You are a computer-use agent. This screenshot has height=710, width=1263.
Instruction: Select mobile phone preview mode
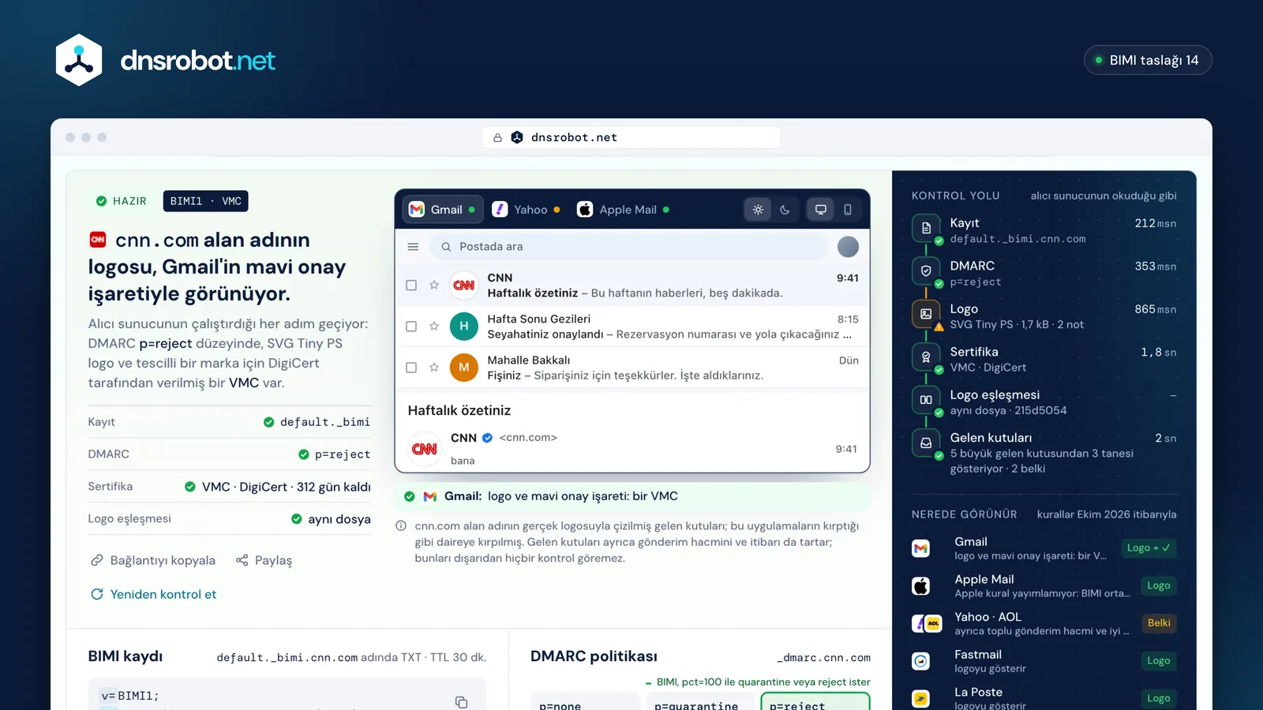pos(848,210)
